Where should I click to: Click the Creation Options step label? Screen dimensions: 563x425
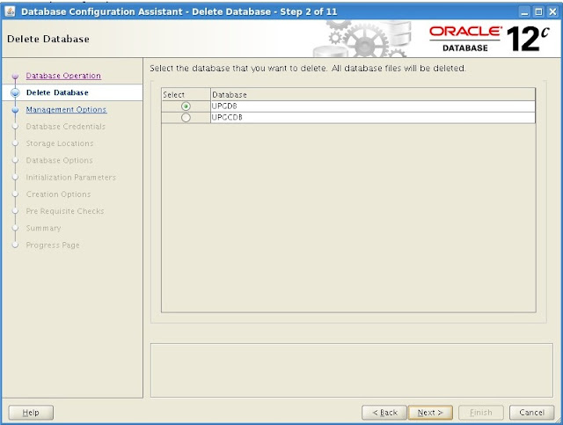[x=58, y=194]
